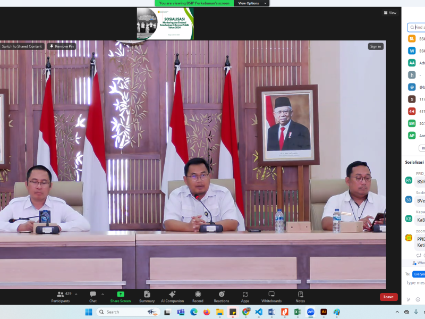Expand the View Options dropdown
Screen dimensions: 425x319
click(251, 3)
